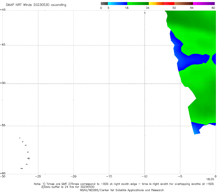Click the colorbar label "50" under the red segment
The image size is (218, 192).
[x=174, y=8]
